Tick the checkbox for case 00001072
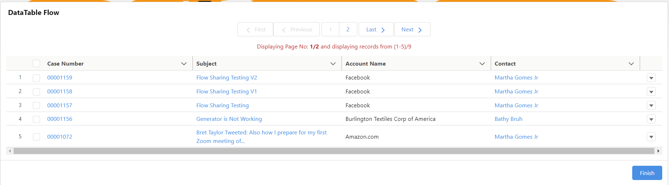 click(x=36, y=137)
